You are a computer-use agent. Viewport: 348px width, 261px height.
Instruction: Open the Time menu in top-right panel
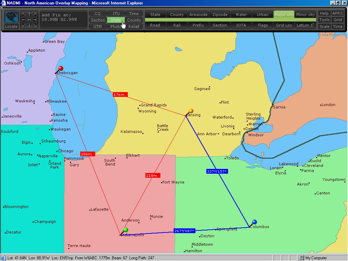[x=337, y=27]
